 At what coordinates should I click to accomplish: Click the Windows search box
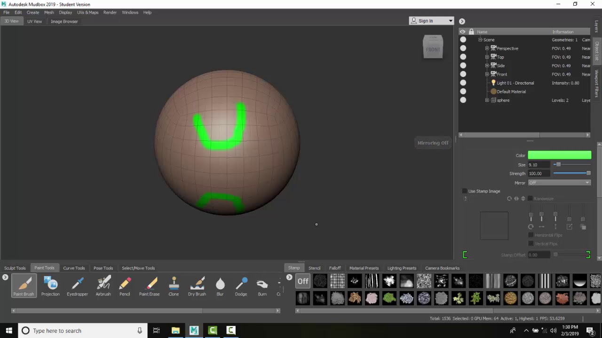coord(83,330)
